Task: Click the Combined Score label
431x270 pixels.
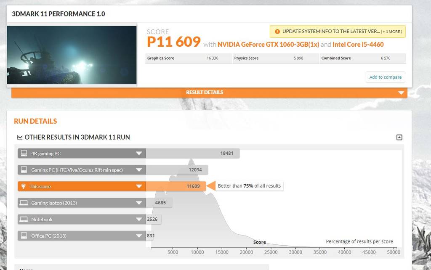Action: tap(336, 58)
